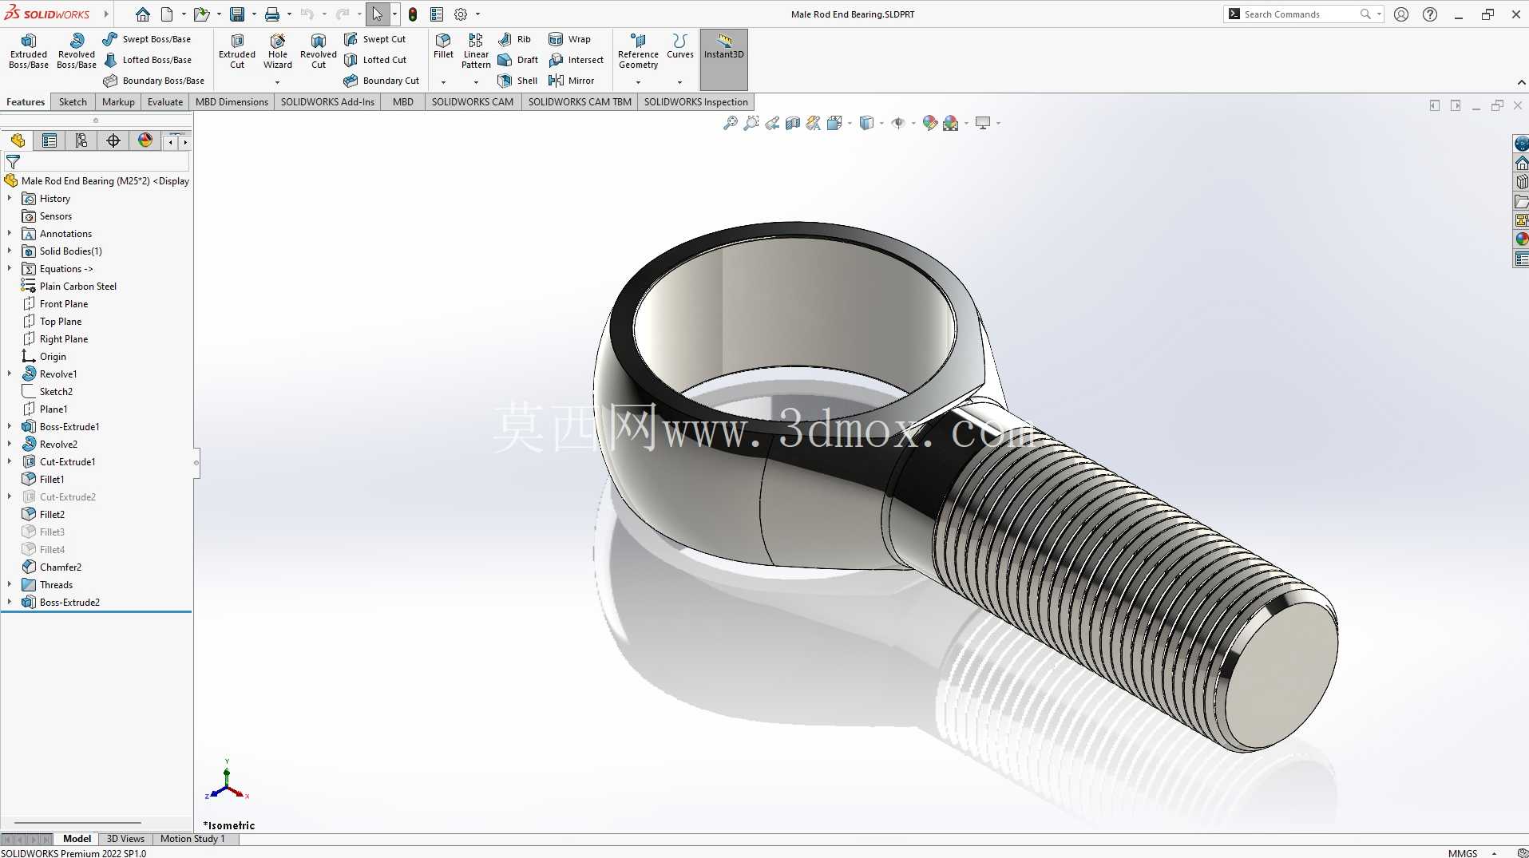Open the Help question mark button

pyautogui.click(x=1430, y=14)
